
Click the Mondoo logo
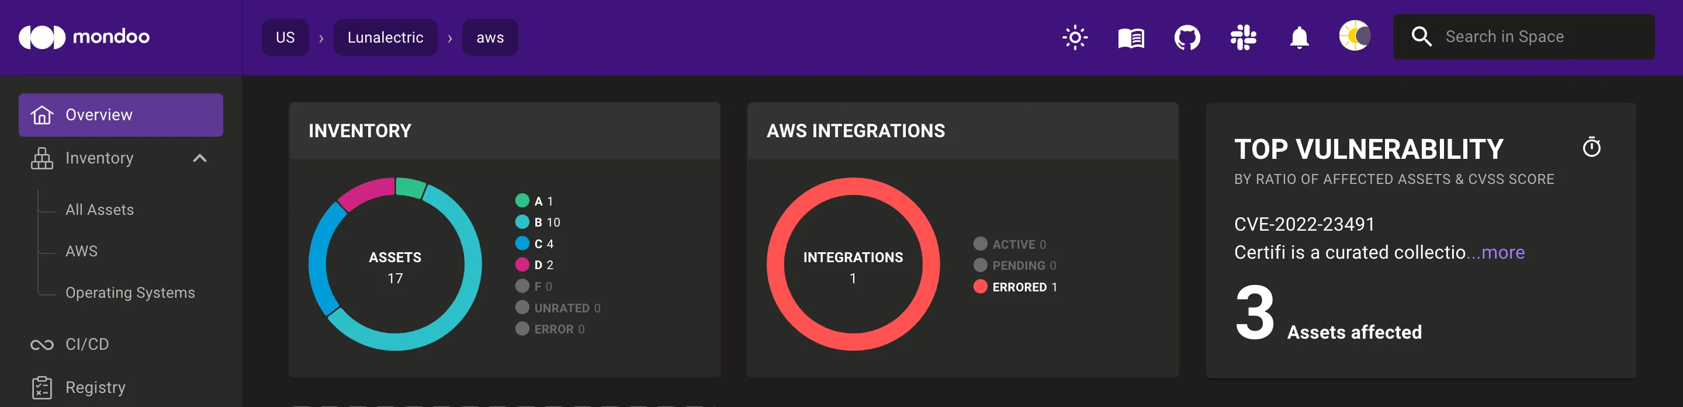point(84,37)
